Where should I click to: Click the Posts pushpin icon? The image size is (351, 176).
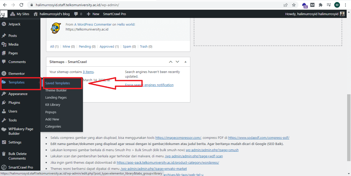pos(4,36)
